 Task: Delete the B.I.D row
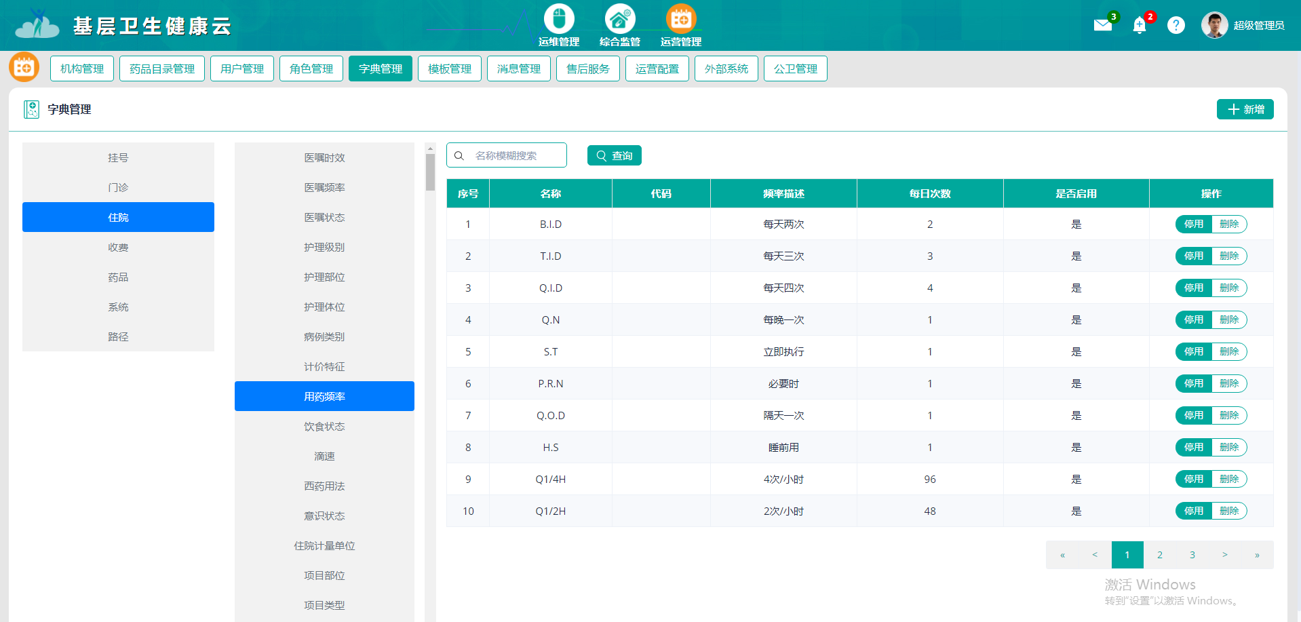(1229, 224)
